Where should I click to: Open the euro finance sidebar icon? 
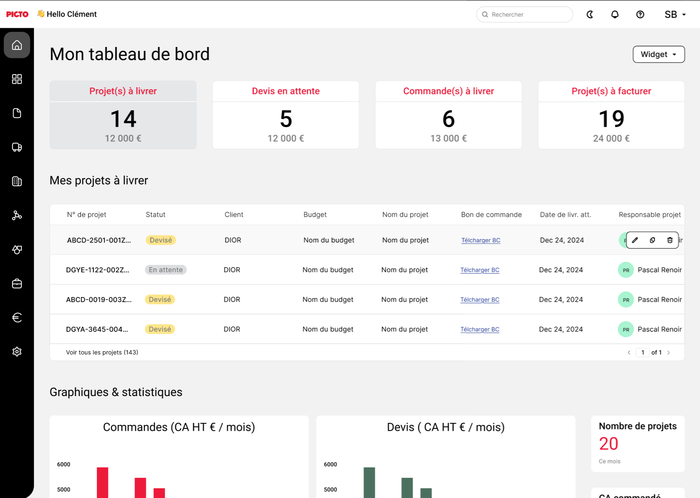[x=17, y=318]
